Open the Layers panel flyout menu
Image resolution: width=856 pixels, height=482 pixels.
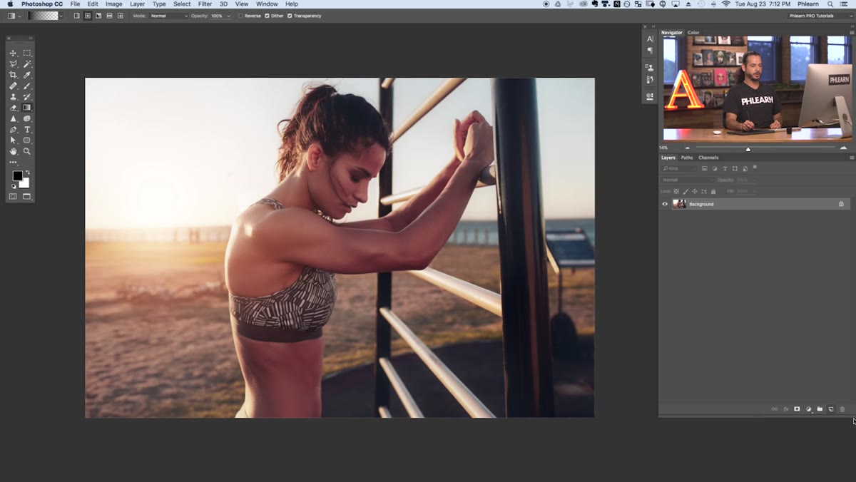coord(851,158)
